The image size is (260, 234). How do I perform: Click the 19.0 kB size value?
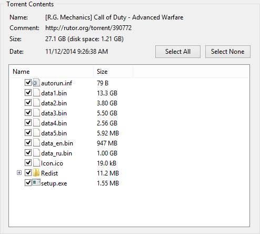click(106, 163)
